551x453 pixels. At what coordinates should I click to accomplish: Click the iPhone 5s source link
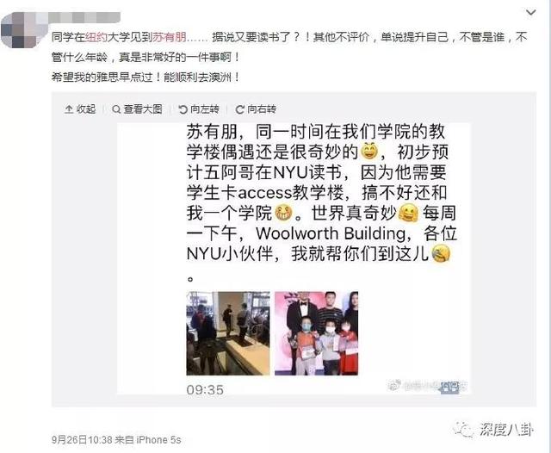click(158, 439)
